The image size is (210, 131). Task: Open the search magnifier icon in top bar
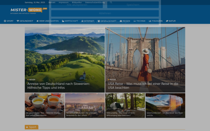(x=111, y=2)
